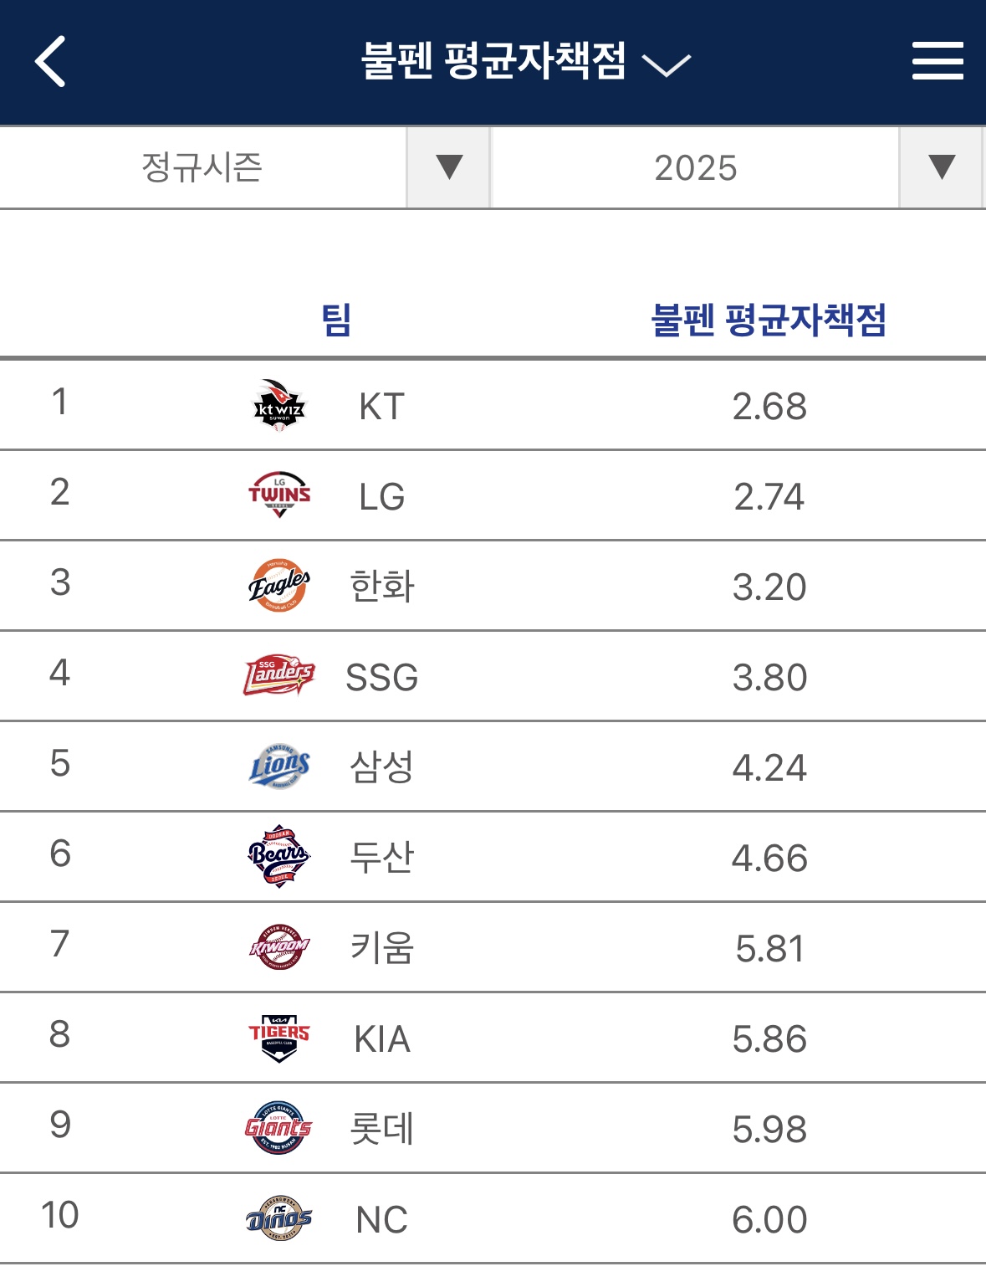Image resolution: width=986 pixels, height=1287 pixels.
Task: Sort by the 팀 column header
Action: 336,320
